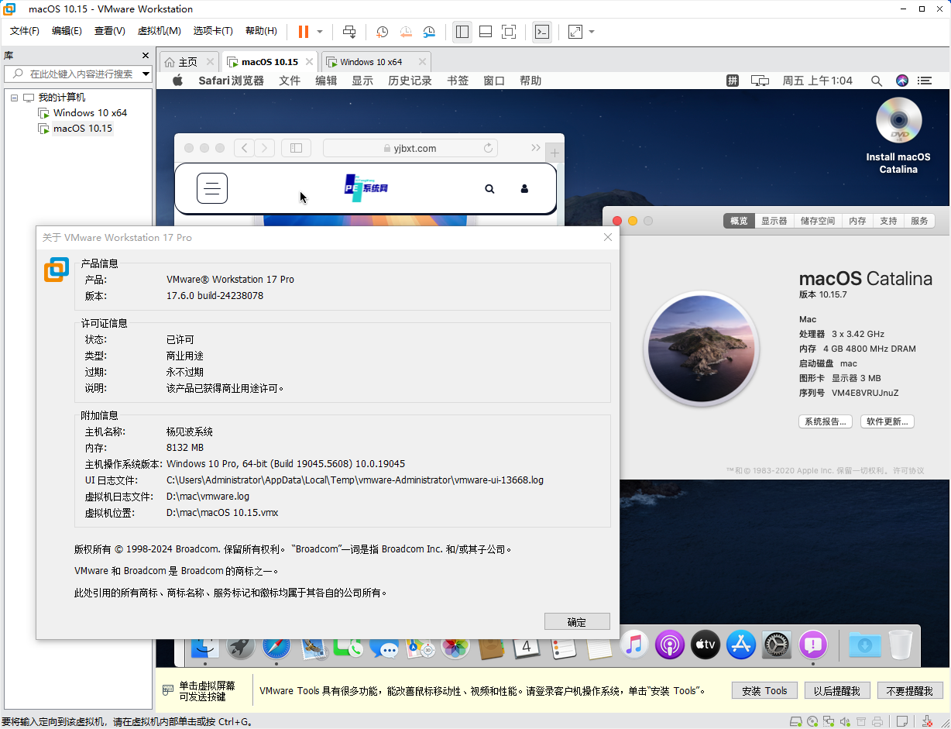Click 确定 in the About dialog

pos(576,621)
